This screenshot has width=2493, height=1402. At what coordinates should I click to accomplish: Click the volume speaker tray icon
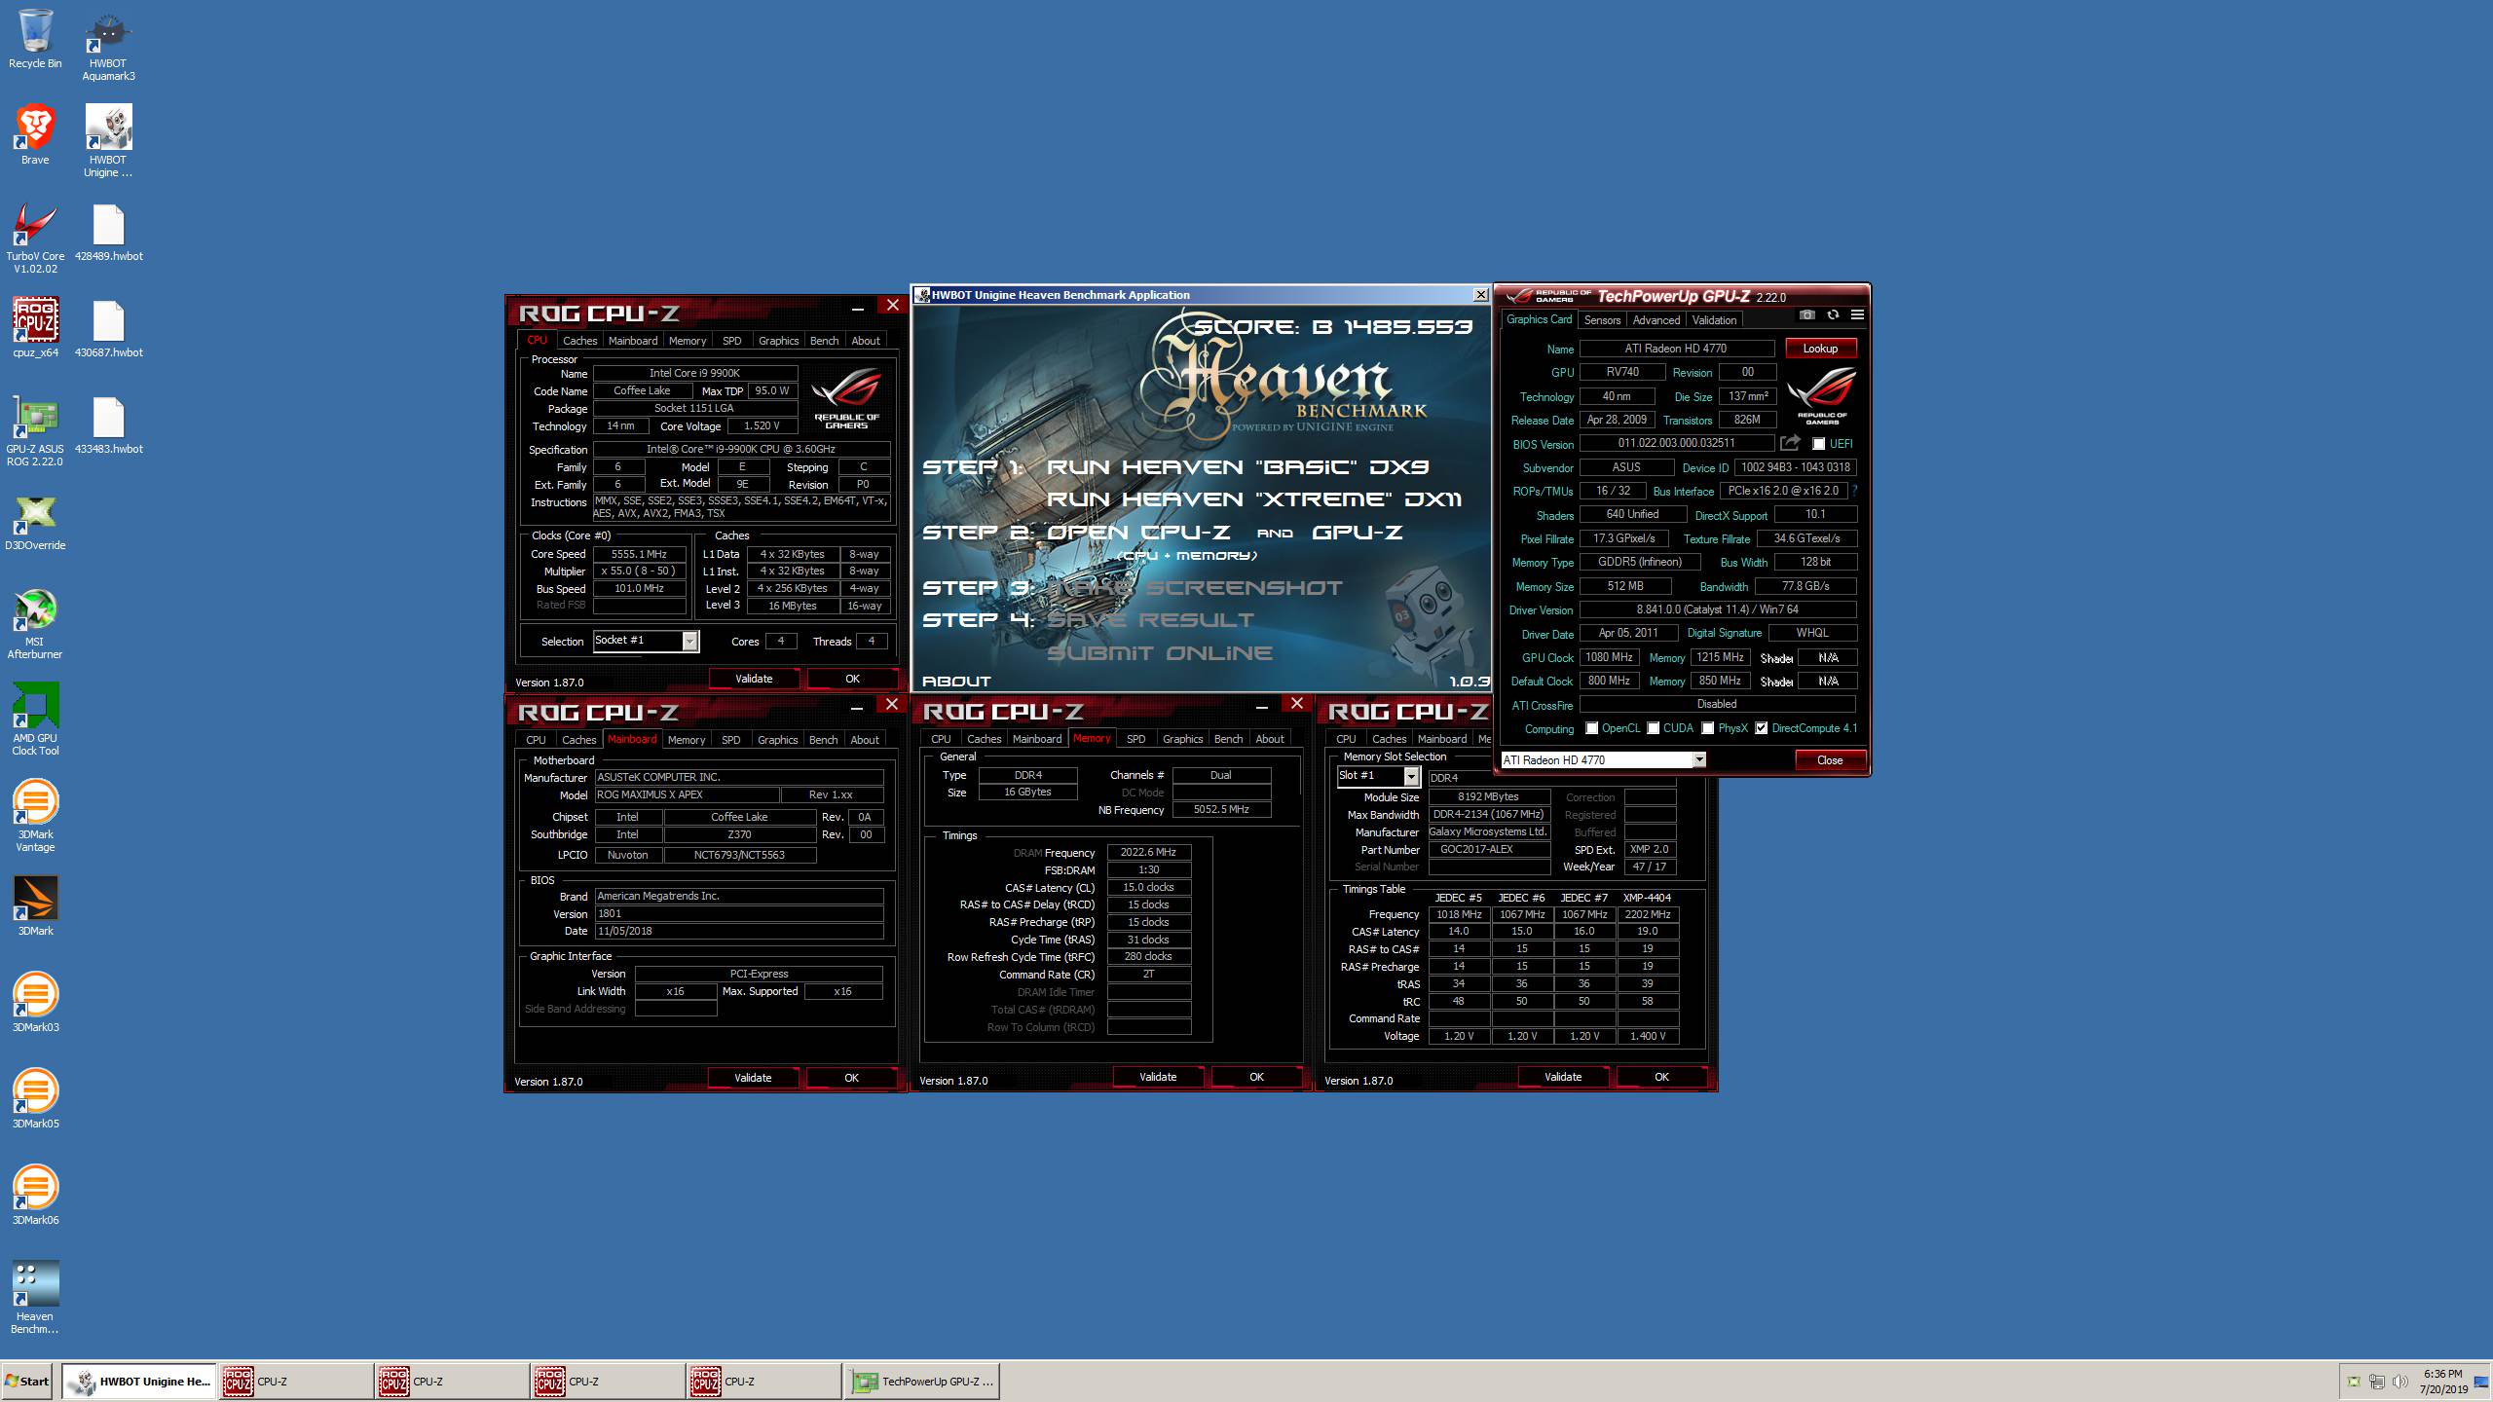click(2400, 1382)
